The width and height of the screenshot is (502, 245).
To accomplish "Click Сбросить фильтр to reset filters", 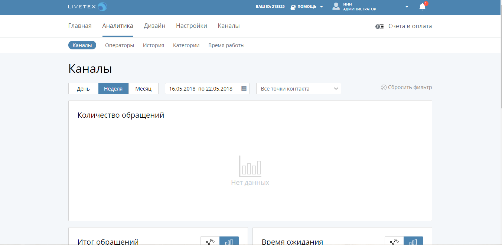I will 407,87.
